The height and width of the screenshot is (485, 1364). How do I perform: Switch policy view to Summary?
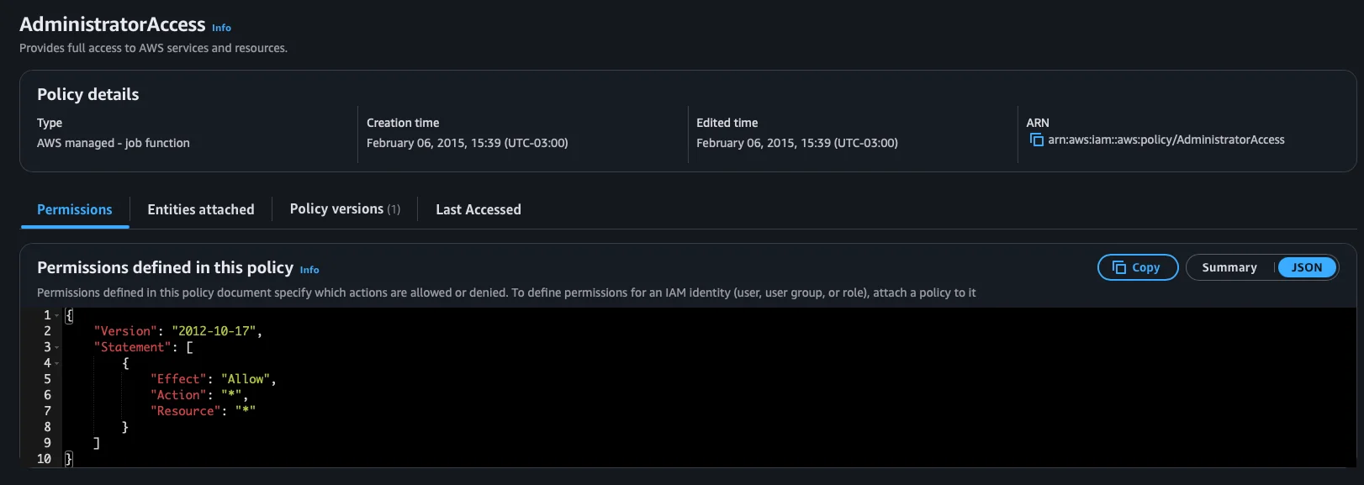click(x=1229, y=267)
